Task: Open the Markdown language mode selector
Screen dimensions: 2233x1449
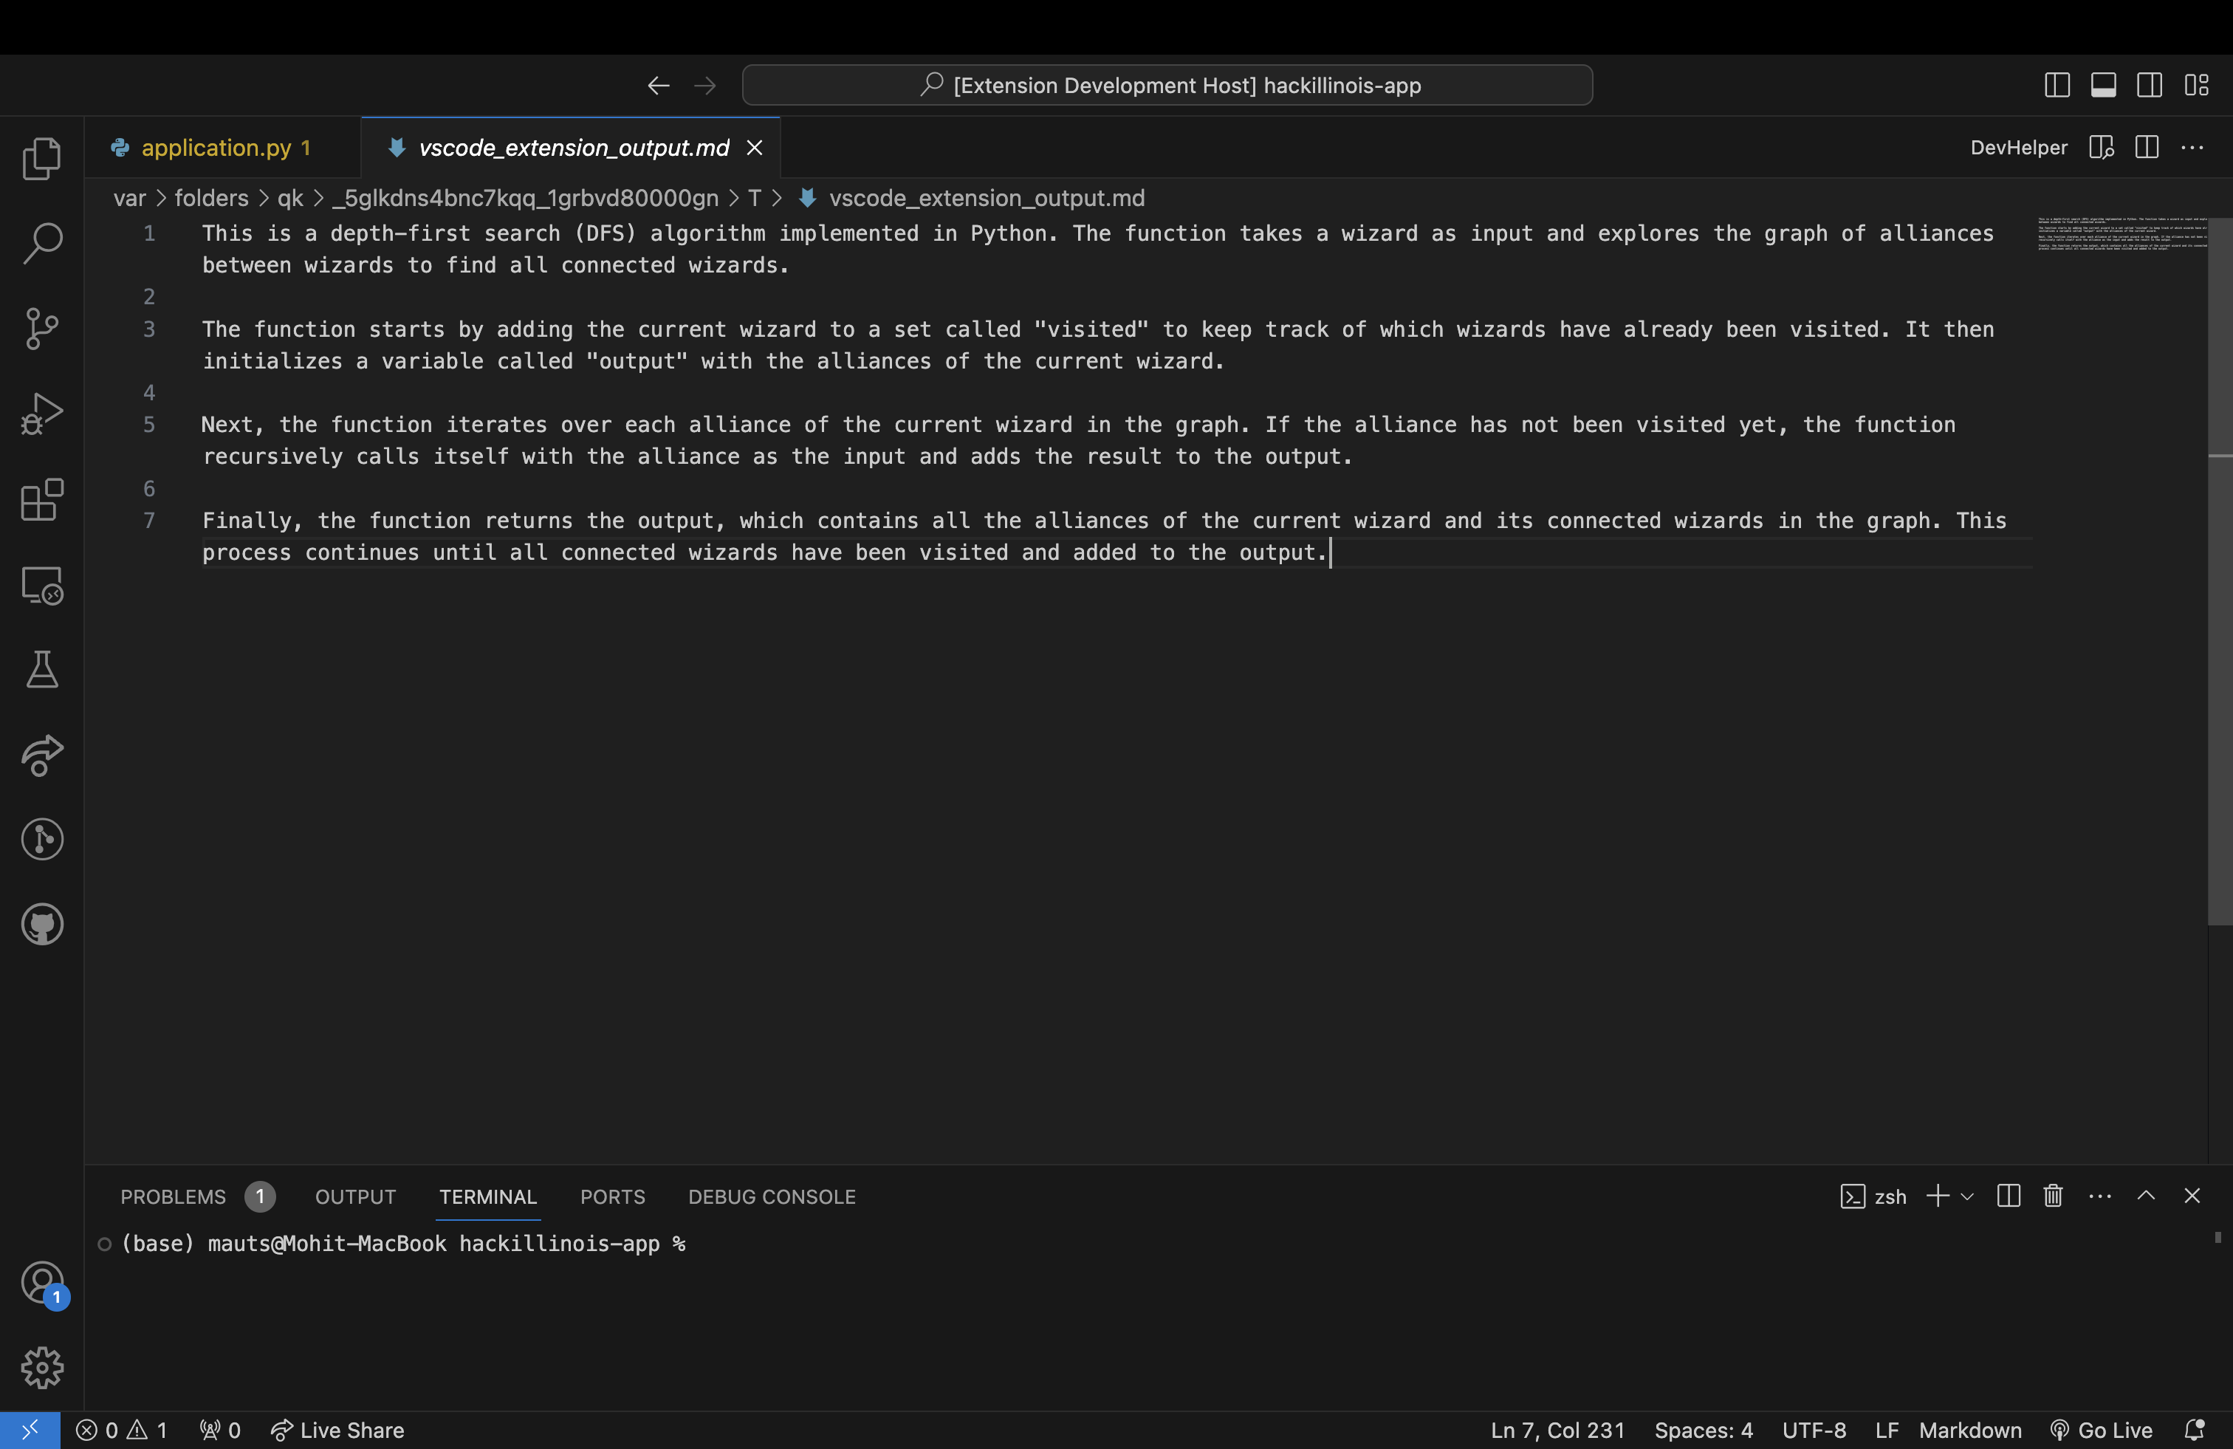Action: [x=1969, y=1431]
